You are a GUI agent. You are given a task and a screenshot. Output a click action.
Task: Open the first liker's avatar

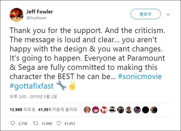[87, 110]
